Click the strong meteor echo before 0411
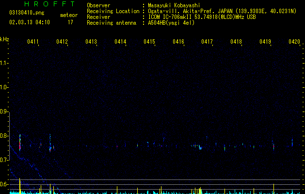This screenshot has height=194, width=305. (x=20, y=143)
